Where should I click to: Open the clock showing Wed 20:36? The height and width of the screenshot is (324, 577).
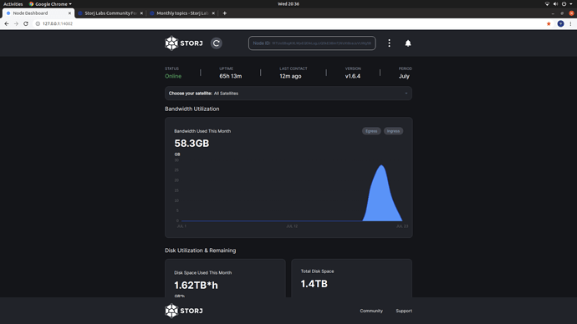tap(288, 4)
